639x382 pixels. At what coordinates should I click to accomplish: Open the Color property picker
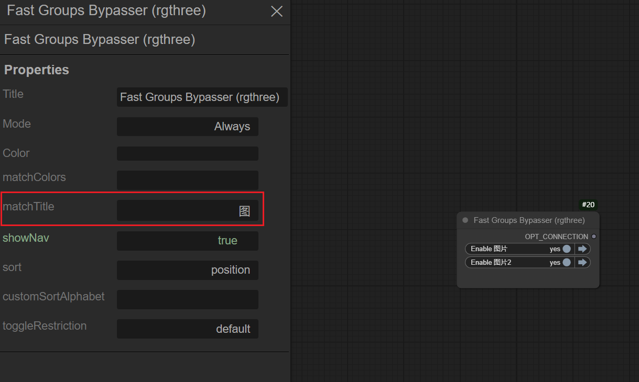coord(187,154)
